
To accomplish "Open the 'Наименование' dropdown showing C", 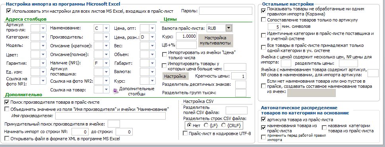I will pos(106,29).
